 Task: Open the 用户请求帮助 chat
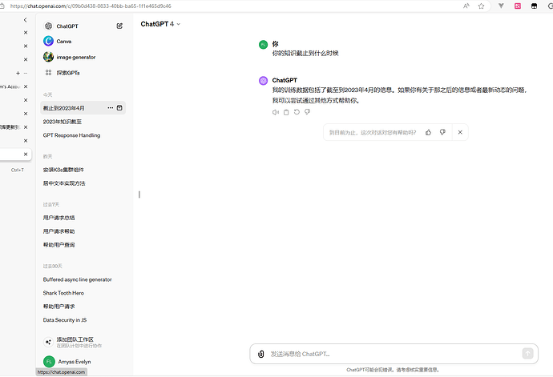59,231
